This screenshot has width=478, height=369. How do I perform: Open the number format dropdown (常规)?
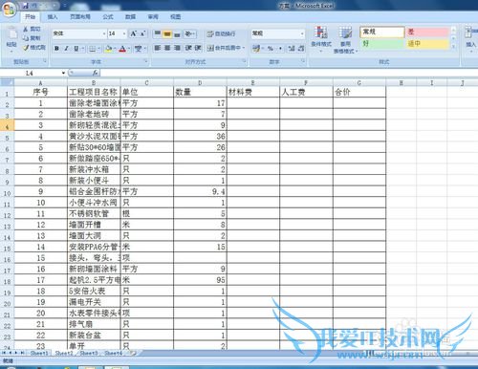coord(302,33)
